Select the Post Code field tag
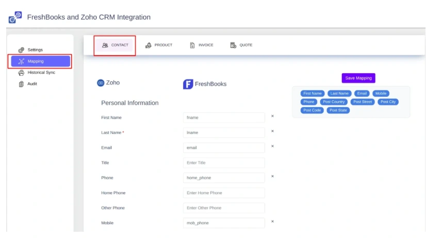 click(312, 110)
